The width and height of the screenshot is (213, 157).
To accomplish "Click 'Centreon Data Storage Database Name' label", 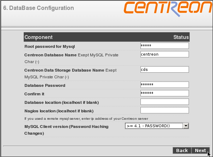I will (x=64, y=70).
